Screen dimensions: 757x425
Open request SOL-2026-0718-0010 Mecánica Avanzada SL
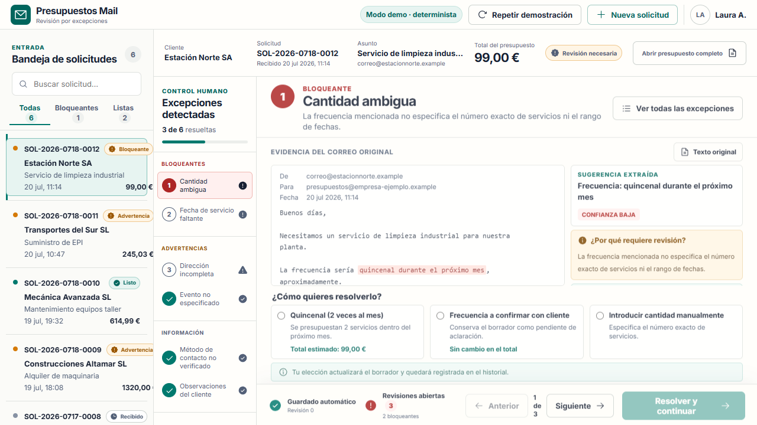77,302
